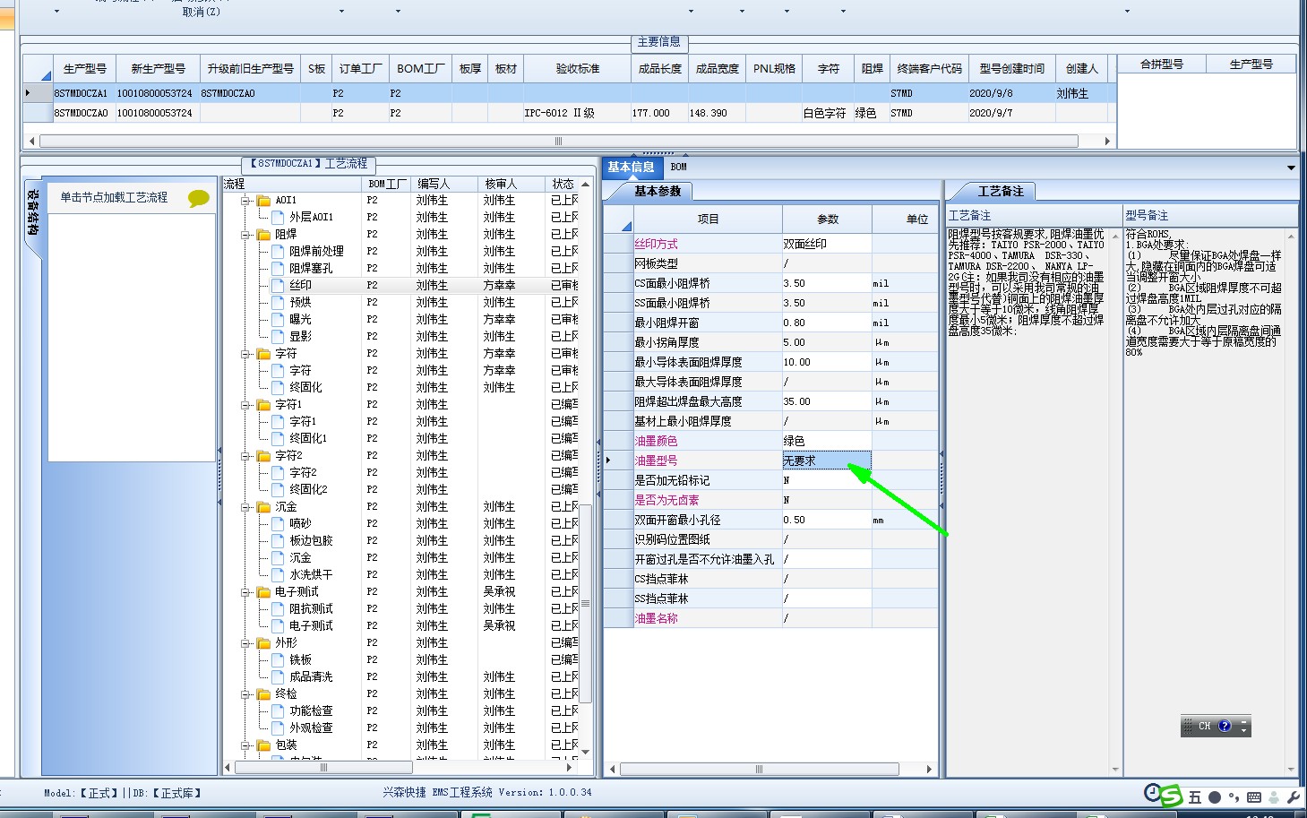The image size is (1307, 818).
Task: Collapse the 电子测试 tree node
Action: click(x=245, y=592)
